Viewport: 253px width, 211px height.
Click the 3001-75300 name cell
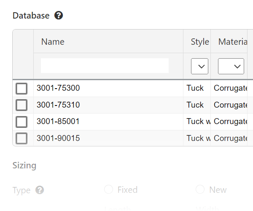58,88
